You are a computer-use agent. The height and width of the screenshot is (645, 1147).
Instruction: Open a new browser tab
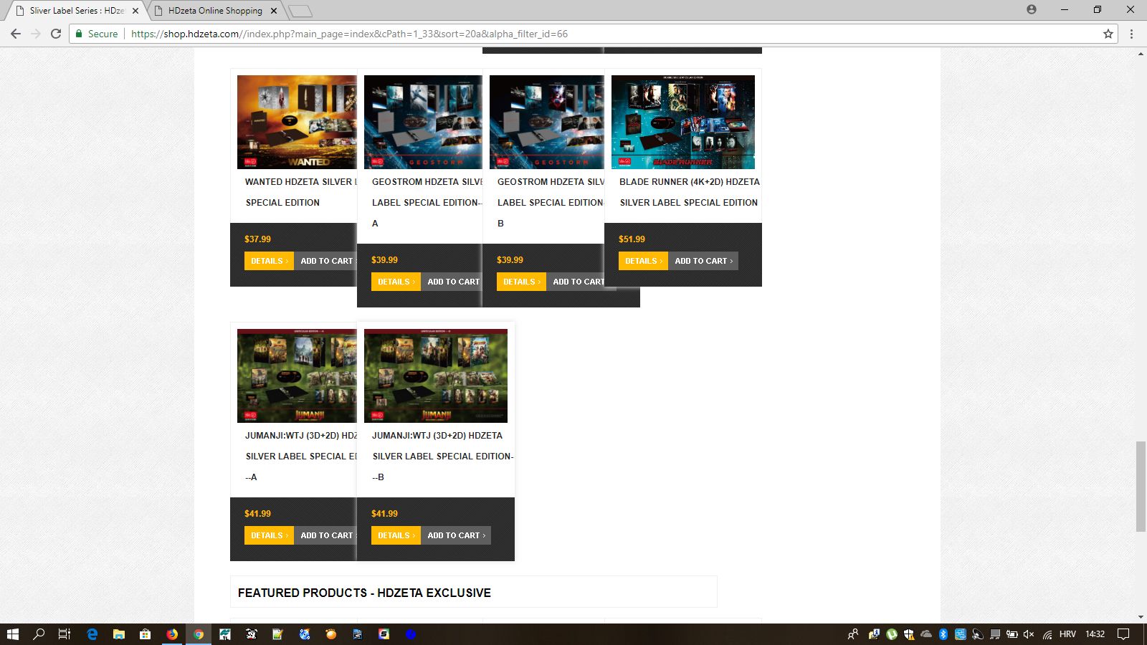coord(301,11)
